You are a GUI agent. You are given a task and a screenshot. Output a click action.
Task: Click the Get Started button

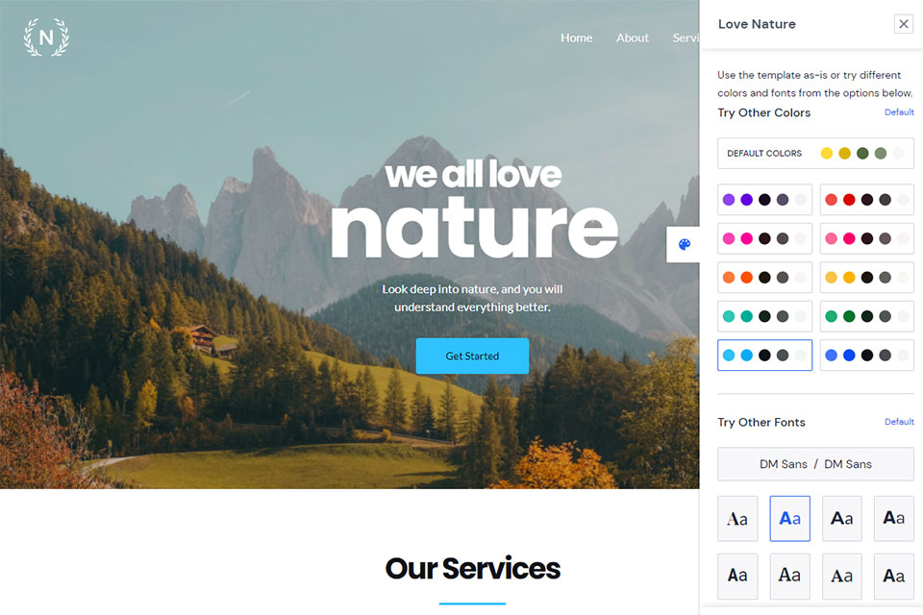click(472, 356)
